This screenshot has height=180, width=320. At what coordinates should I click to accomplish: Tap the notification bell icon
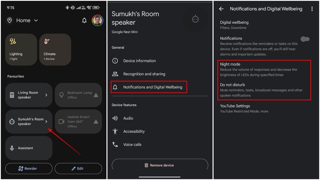click(84, 21)
